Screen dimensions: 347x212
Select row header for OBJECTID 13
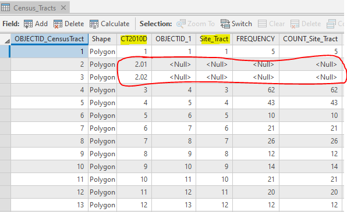[x=5, y=205]
